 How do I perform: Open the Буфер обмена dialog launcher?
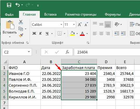[28, 43]
